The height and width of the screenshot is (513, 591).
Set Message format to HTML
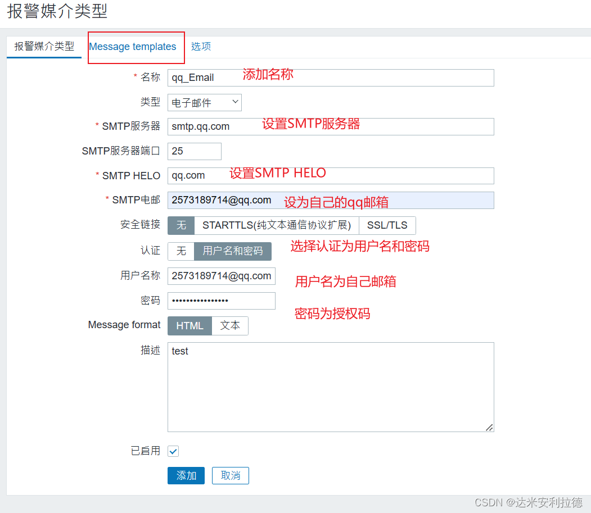190,326
